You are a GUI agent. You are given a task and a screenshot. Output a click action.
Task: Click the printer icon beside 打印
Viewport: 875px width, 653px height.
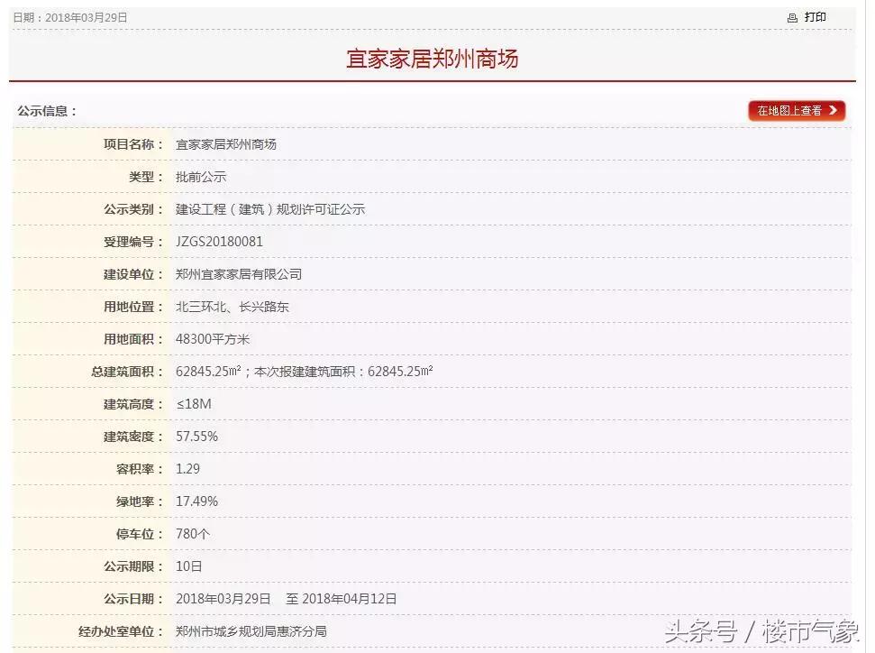click(x=794, y=16)
